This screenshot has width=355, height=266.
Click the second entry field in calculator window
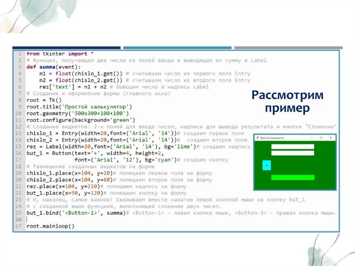(293, 153)
